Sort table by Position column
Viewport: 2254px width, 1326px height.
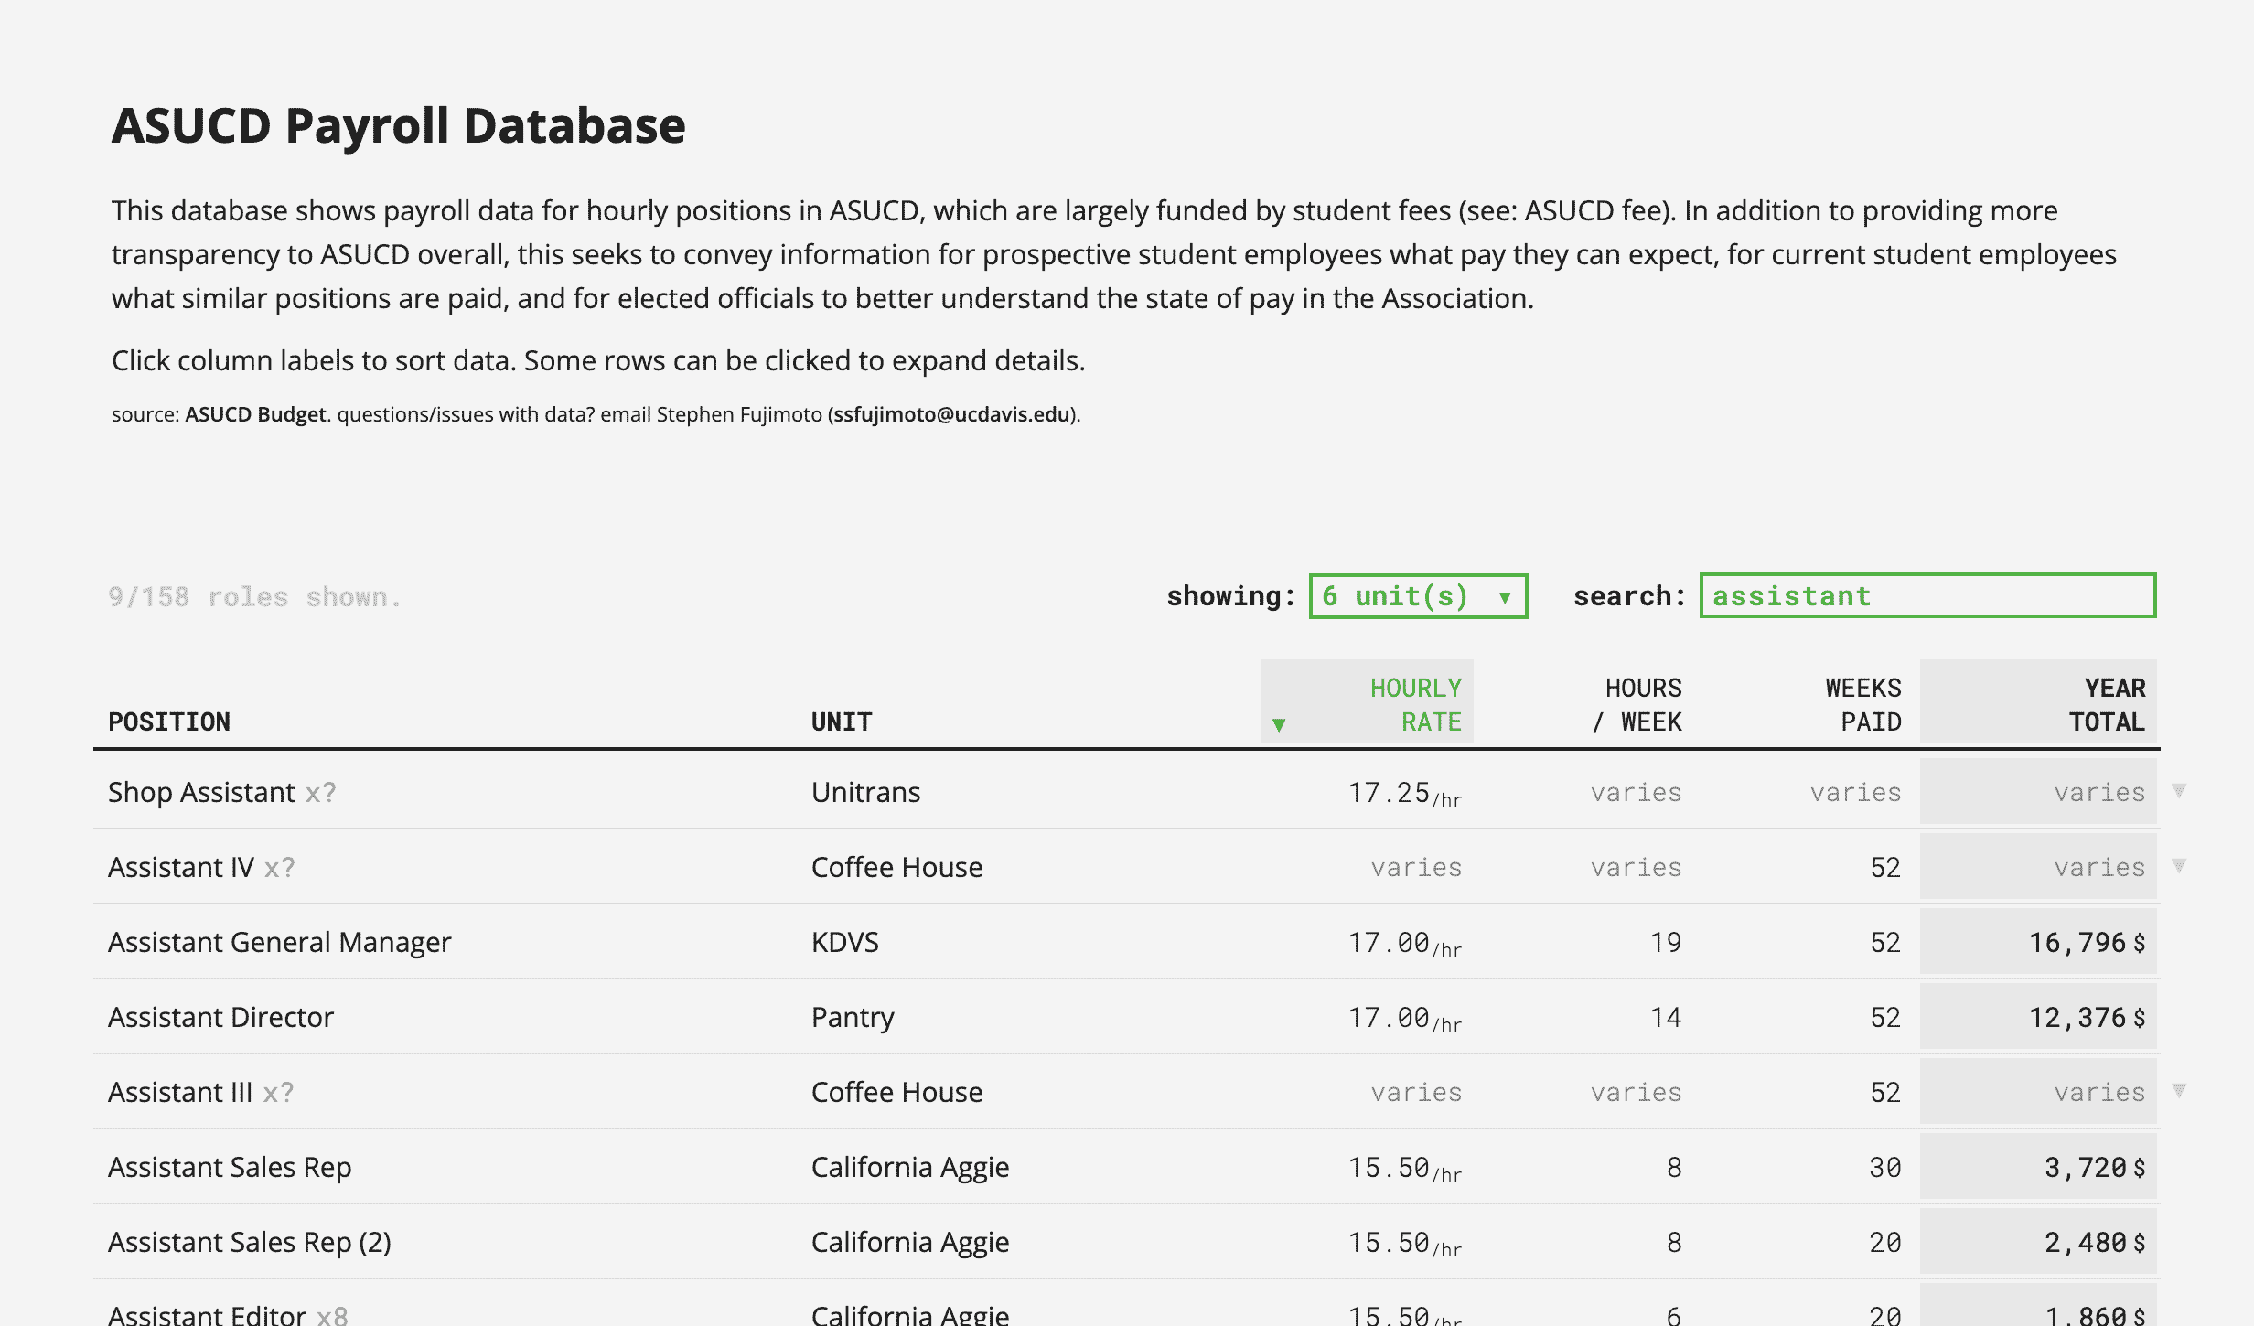point(169,722)
